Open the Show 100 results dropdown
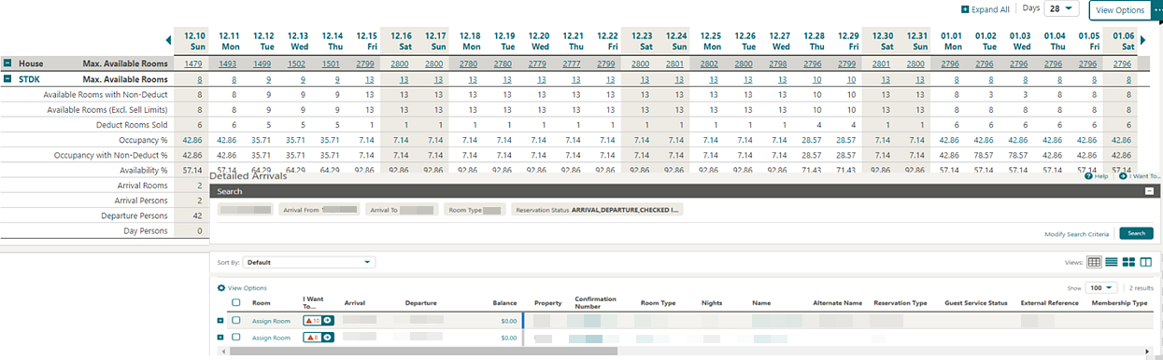Viewport: 1163px width, 360px height. (1100, 288)
